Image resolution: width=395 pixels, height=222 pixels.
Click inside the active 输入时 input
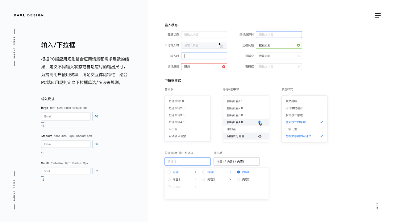click(204, 56)
